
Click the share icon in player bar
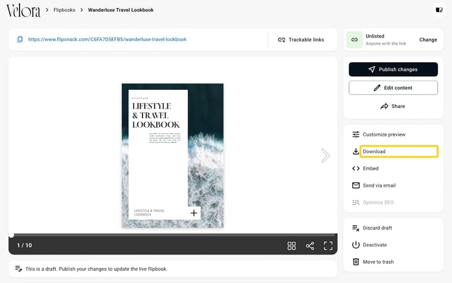[x=310, y=246]
